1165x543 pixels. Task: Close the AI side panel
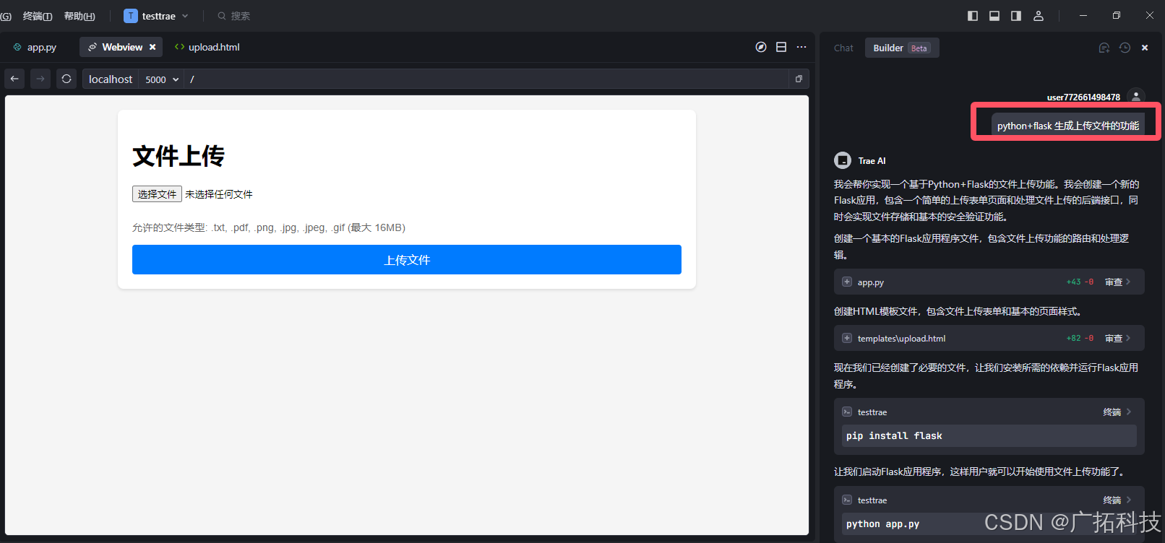point(1145,48)
